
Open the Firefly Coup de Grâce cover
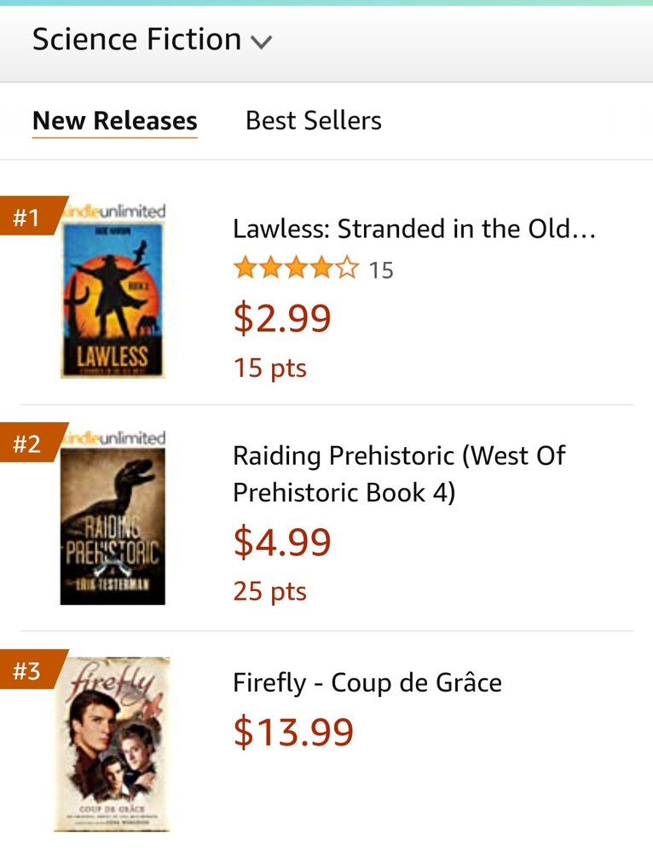(x=112, y=743)
